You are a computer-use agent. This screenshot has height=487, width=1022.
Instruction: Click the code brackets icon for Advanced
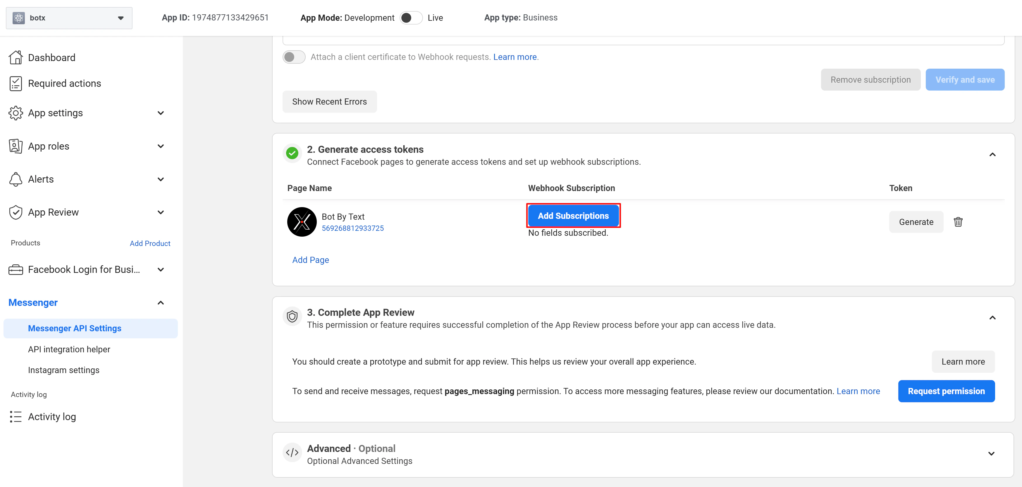pos(292,453)
